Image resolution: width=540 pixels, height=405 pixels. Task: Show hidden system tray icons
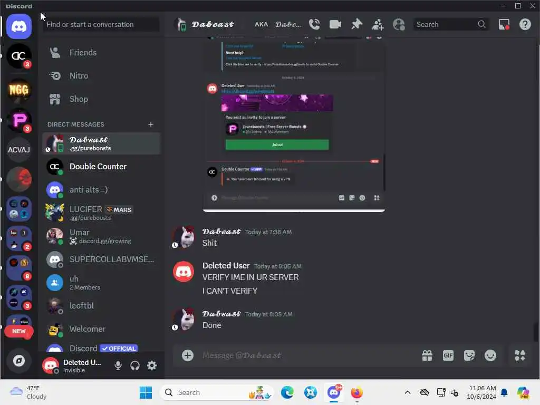408,392
